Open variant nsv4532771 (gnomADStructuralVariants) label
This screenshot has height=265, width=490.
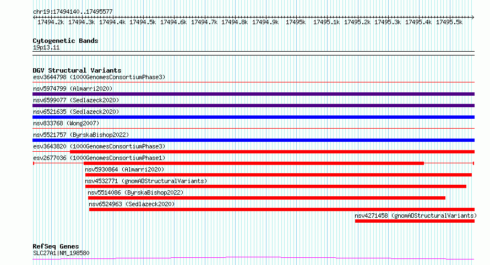146,181
